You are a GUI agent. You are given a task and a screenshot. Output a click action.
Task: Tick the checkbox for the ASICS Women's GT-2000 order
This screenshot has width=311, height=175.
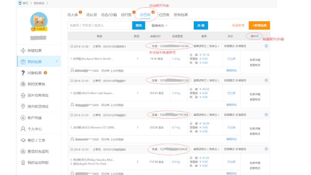click(72, 115)
